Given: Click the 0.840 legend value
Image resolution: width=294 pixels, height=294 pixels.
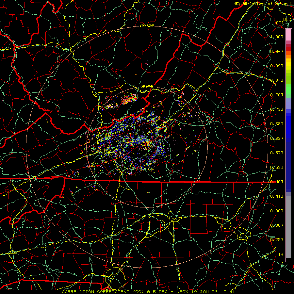Looking at the screenshot, I should [277, 80].
